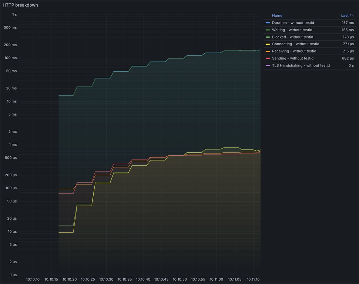Image resolution: width=359 pixels, height=284 pixels.
Task: Sort legend by Last * column header
Action: [x=346, y=16]
